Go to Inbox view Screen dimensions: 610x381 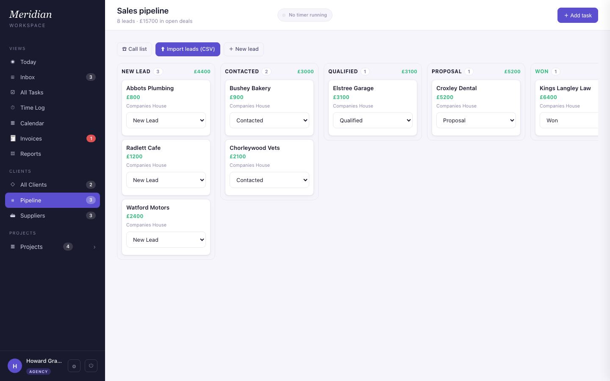(53, 77)
